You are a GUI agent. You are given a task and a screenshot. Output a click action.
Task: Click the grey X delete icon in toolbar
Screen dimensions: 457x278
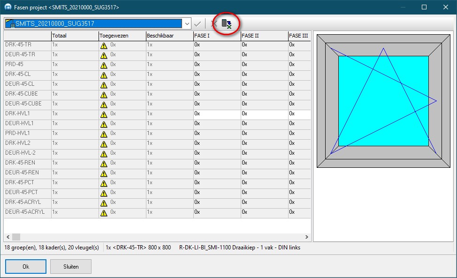click(x=214, y=23)
